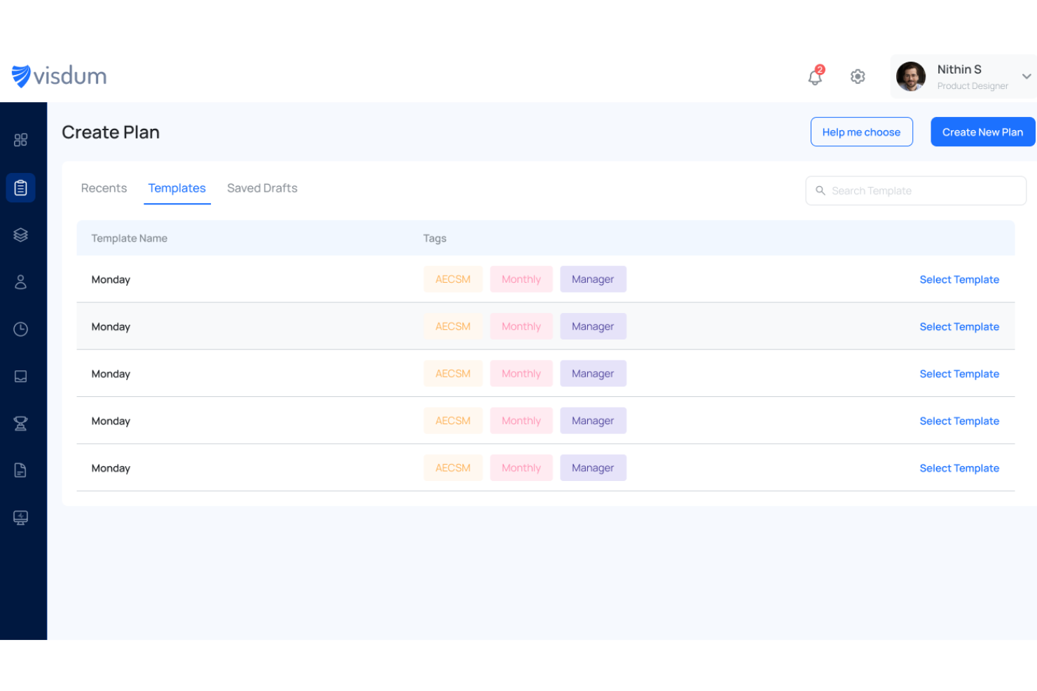The height and width of the screenshot is (691, 1037).
Task: Click the visdum logo
Action: point(59,76)
